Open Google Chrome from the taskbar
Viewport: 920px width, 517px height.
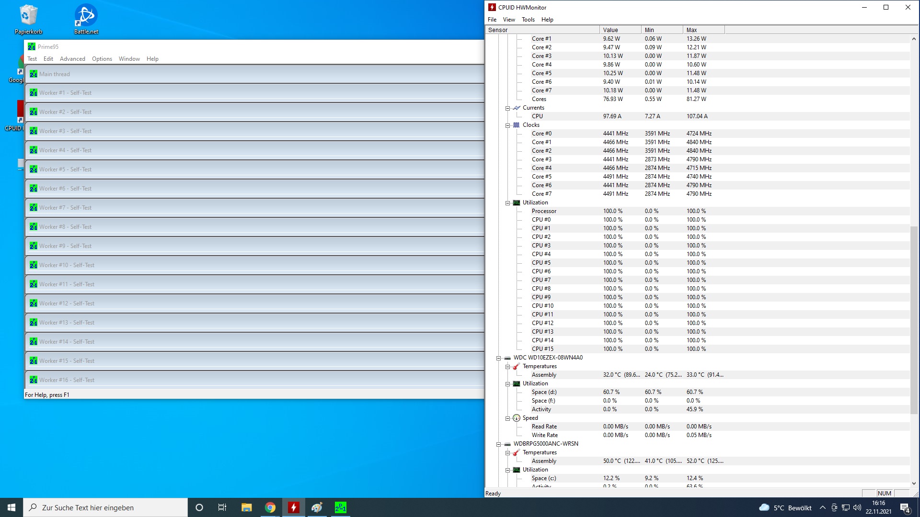270,507
